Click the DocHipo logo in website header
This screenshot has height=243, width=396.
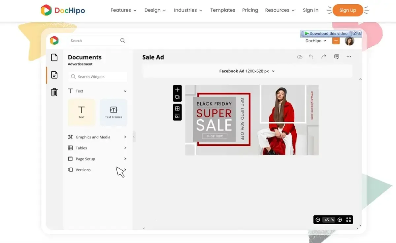pos(63,10)
